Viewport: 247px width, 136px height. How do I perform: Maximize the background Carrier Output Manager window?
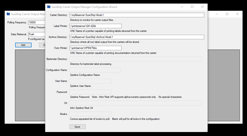[227, 14]
